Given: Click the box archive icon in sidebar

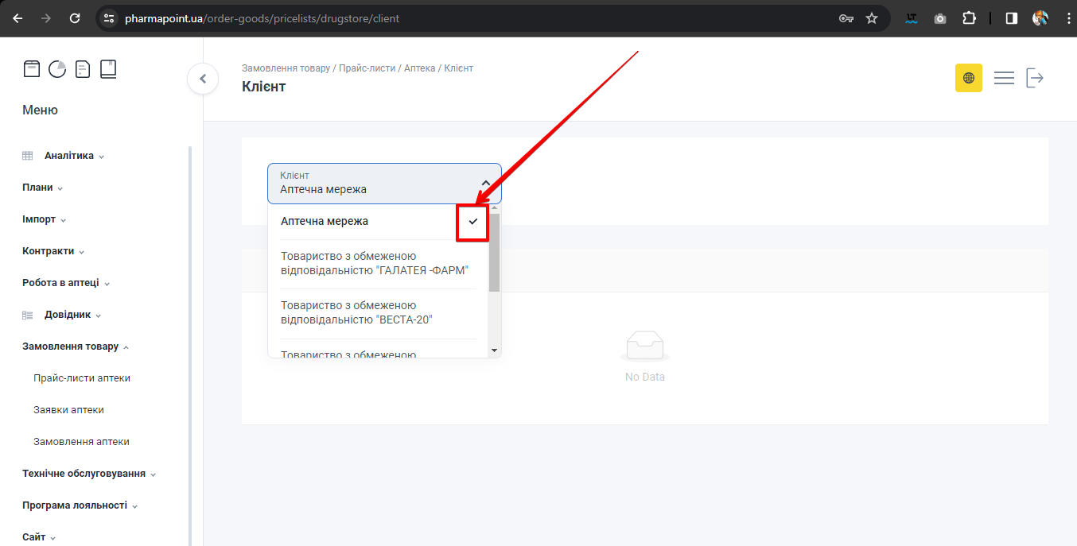Looking at the screenshot, I should click(x=31, y=69).
